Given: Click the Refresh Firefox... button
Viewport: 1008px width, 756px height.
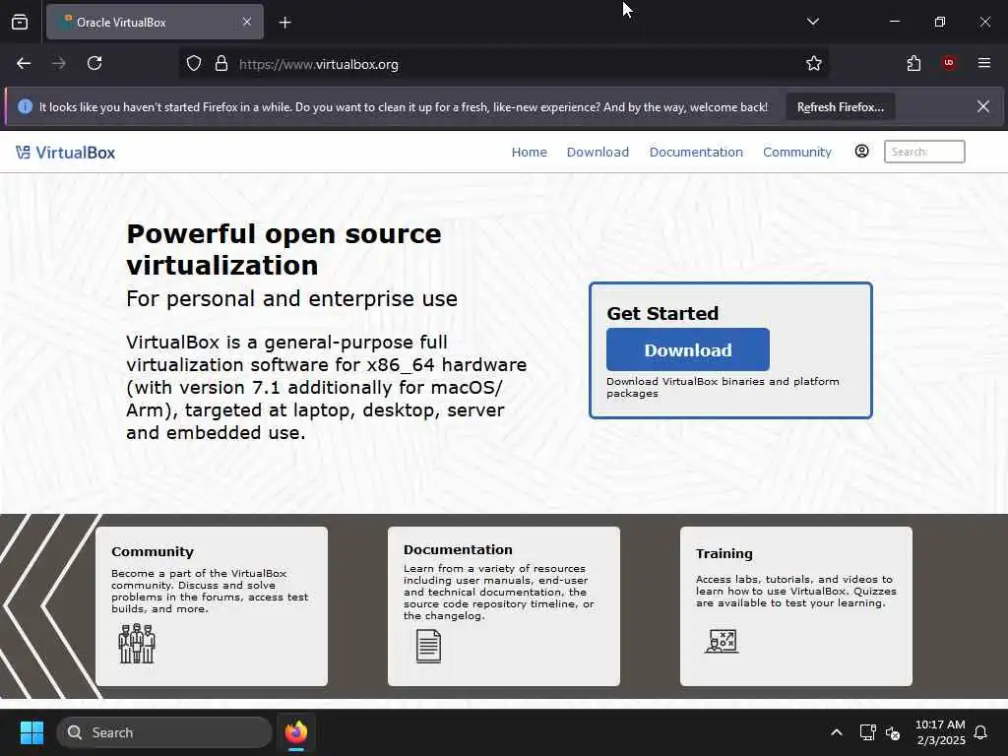Looking at the screenshot, I should (841, 106).
